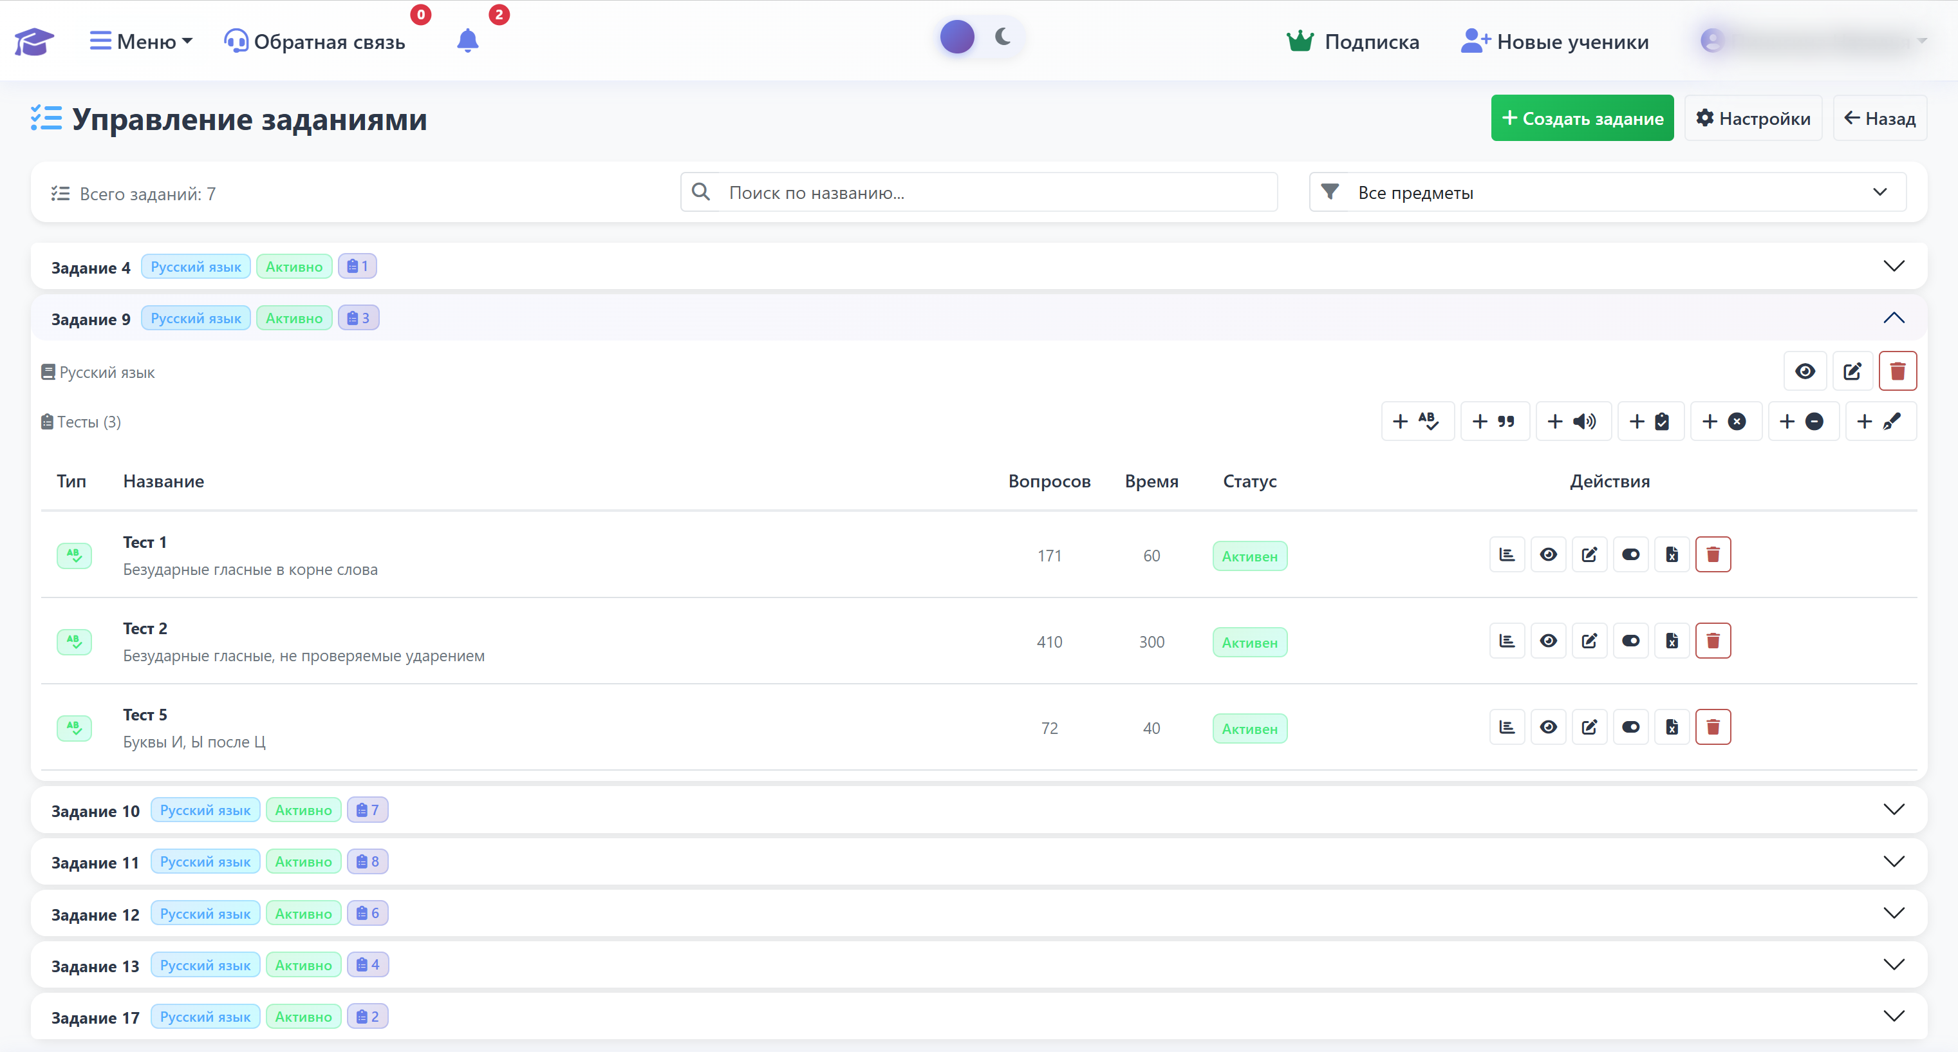This screenshot has width=1958, height=1052.
Task: Add spelling AB-check test
Action: (x=1417, y=421)
